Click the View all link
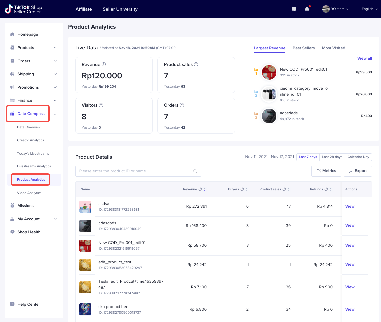 pos(364,58)
